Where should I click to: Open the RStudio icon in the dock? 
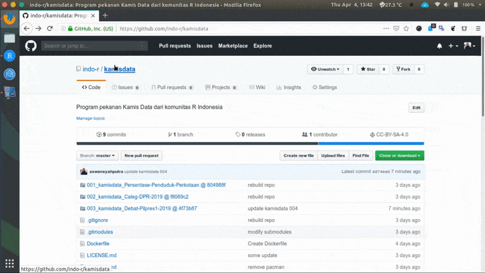pos(10,56)
